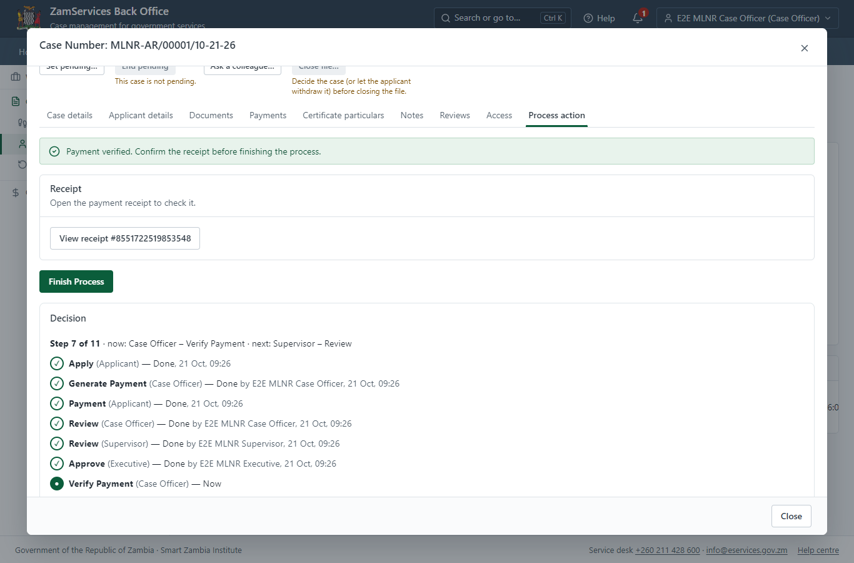Open the Certificate particulars tab

[x=343, y=115]
